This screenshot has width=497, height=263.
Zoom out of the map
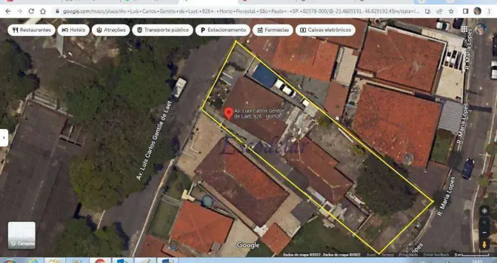pyautogui.click(x=484, y=232)
